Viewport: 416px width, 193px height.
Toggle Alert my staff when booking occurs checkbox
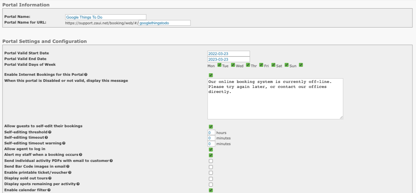(211, 155)
